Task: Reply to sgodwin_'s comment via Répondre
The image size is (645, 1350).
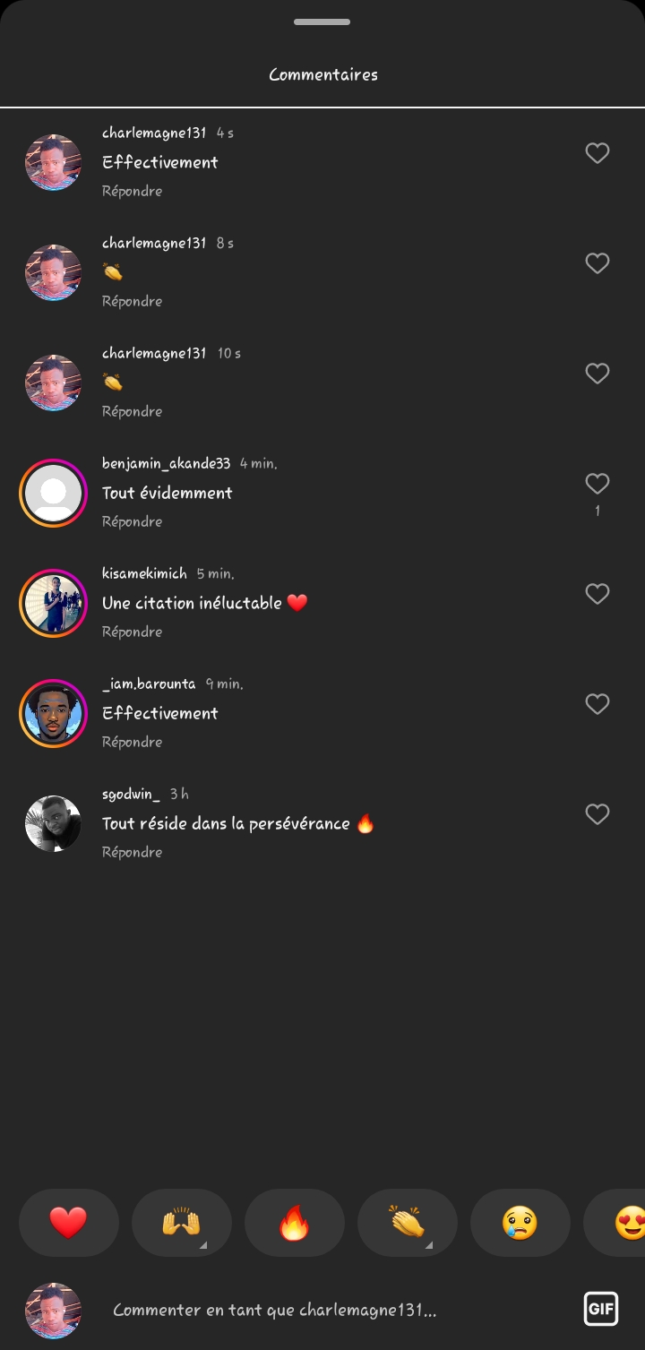Action: click(132, 852)
